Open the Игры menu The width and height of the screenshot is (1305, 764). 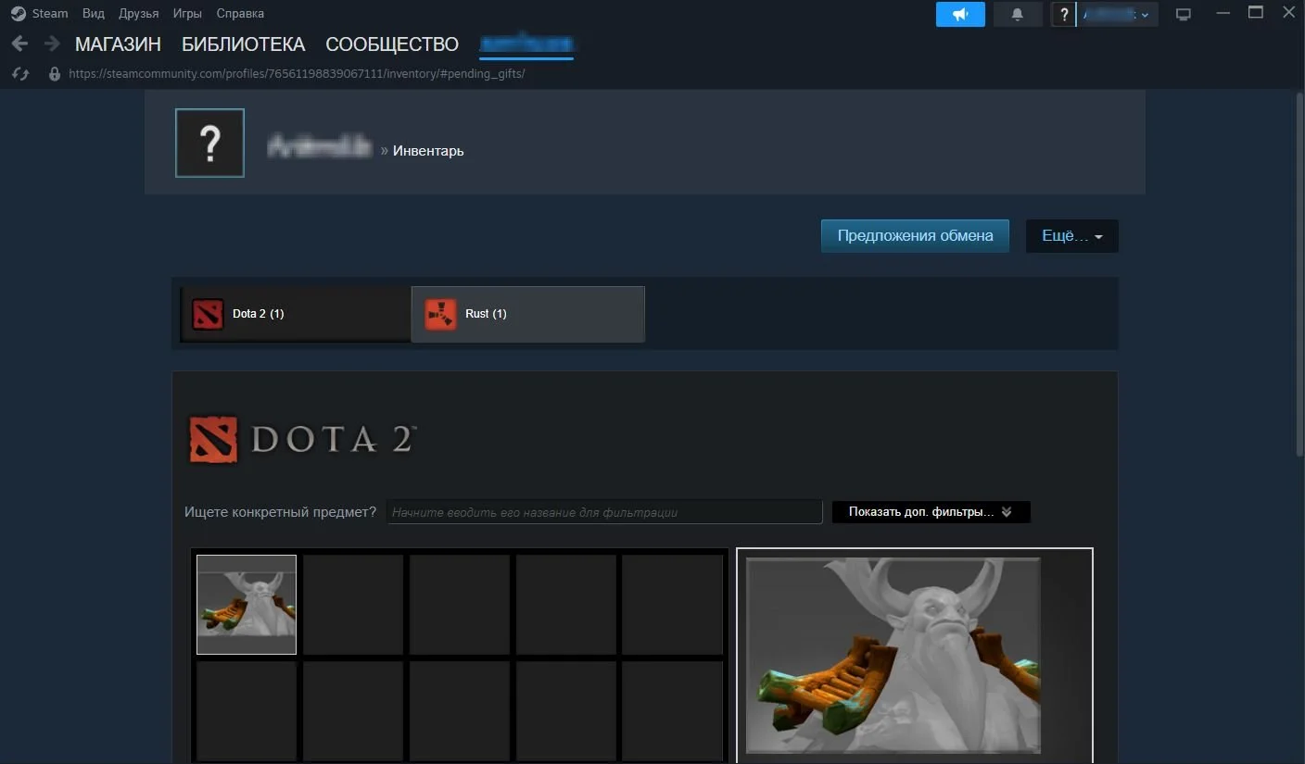pos(187,13)
